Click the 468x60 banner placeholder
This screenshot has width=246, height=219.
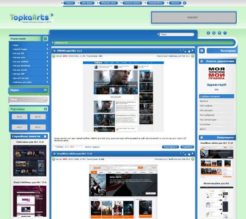click(194, 18)
